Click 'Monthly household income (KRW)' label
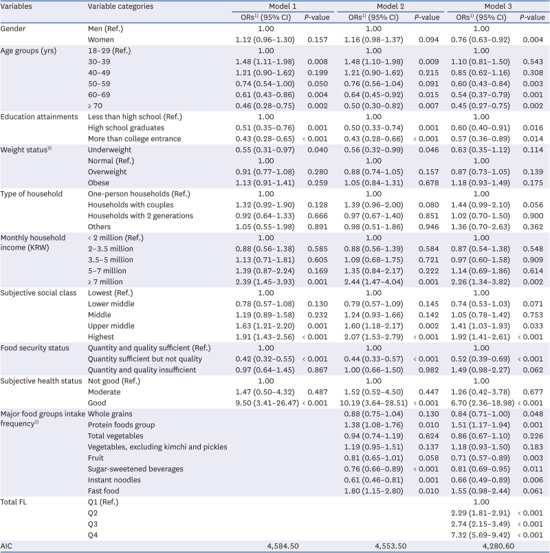The image size is (550, 553). tap(33, 243)
